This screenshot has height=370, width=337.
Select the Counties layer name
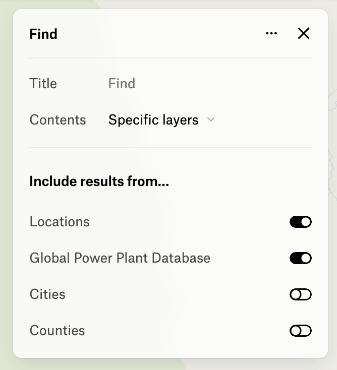(57, 331)
